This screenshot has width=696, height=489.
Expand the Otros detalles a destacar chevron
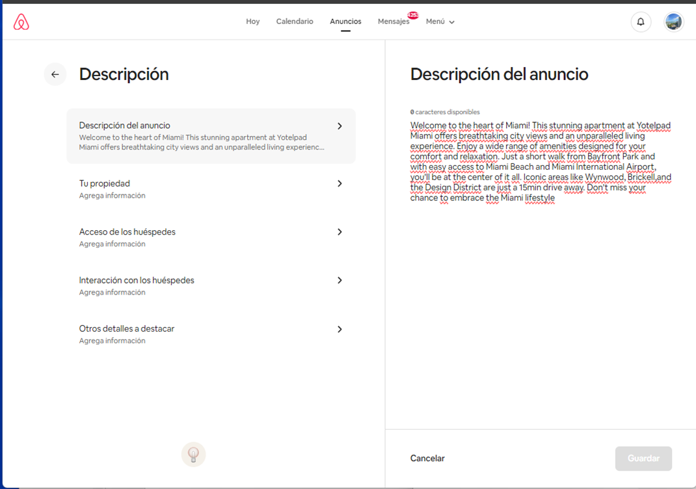point(340,329)
